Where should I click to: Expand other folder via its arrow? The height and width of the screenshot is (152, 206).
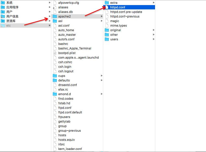pos(154,35)
